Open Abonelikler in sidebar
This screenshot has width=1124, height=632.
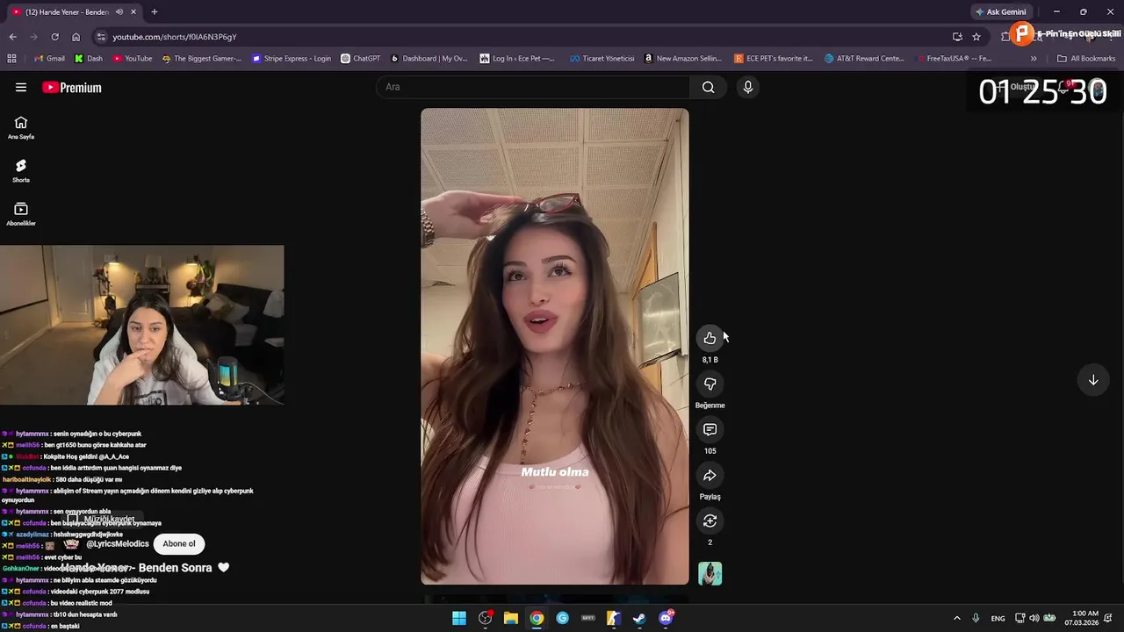coord(21,213)
